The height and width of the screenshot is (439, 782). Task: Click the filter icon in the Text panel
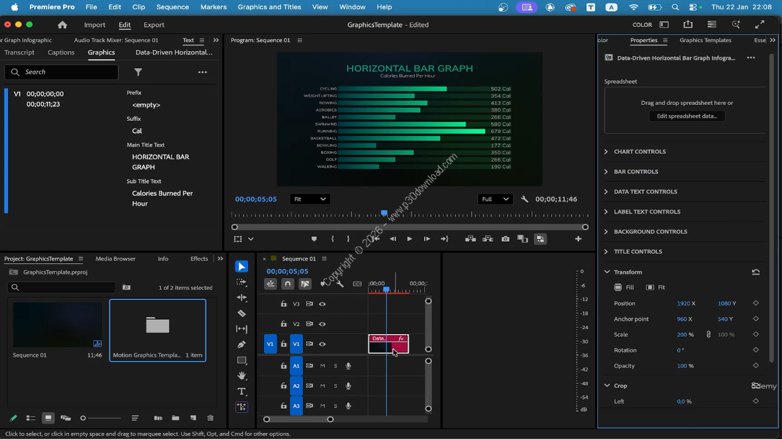(x=138, y=72)
